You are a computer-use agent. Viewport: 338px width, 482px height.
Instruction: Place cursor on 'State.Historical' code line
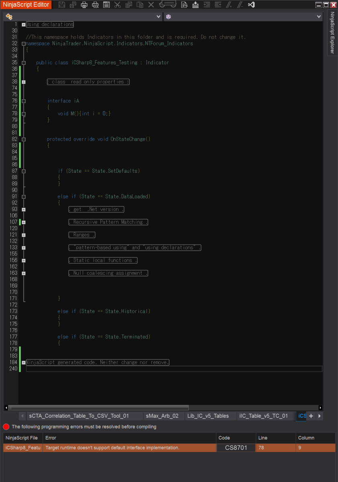click(x=104, y=311)
